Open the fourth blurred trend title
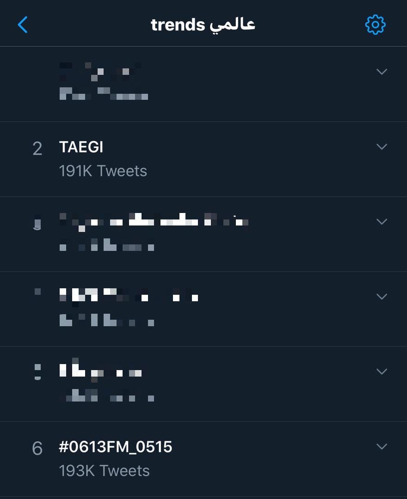The image size is (407, 499). [129, 295]
